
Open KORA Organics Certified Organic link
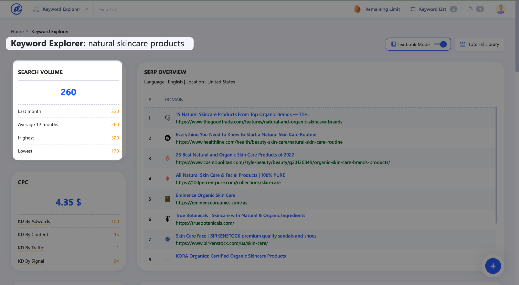(x=231, y=256)
